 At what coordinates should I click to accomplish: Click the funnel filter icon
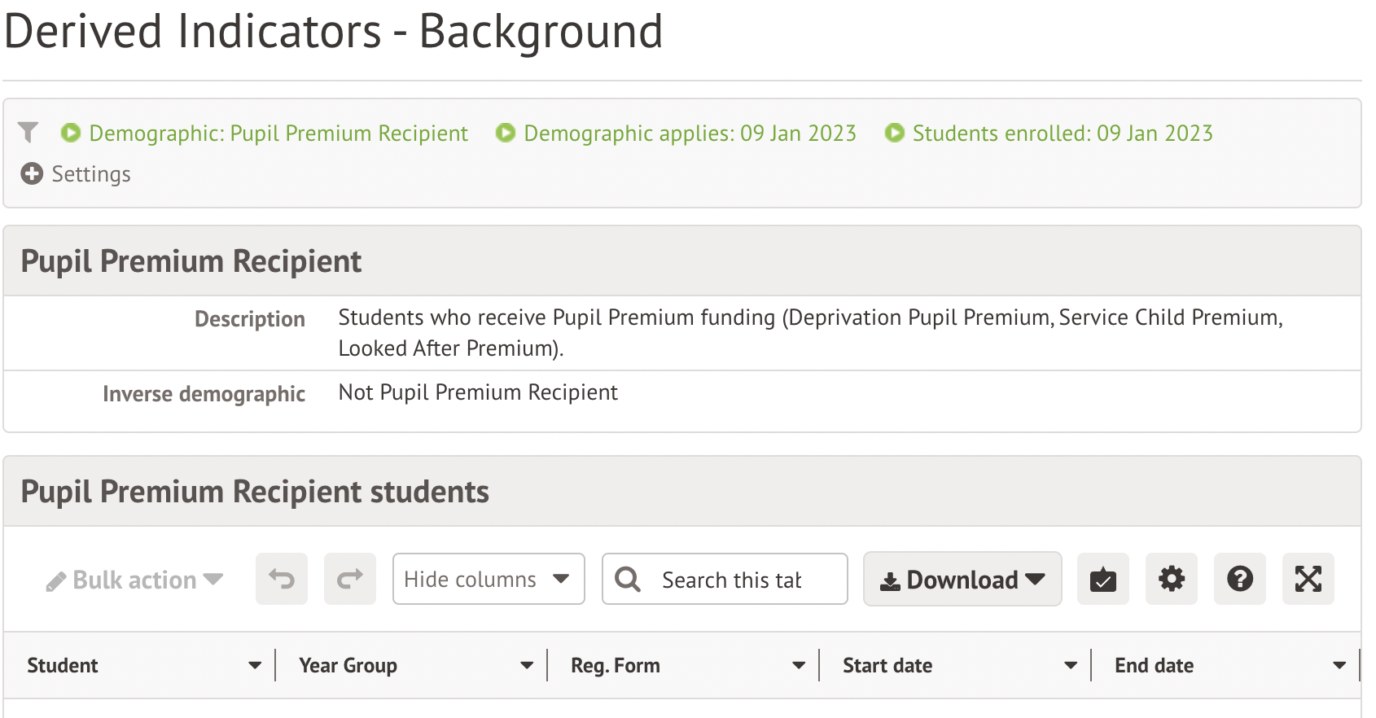(28, 132)
